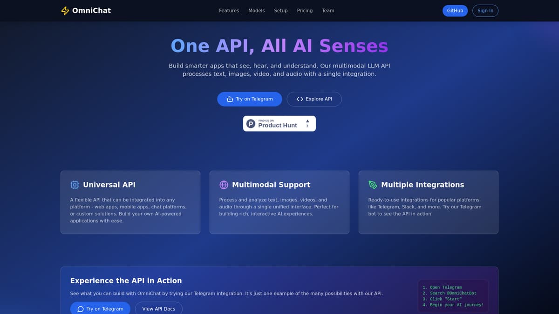Click the Product Hunt P logo icon
559x314 pixels.
(x=251, y=124)
